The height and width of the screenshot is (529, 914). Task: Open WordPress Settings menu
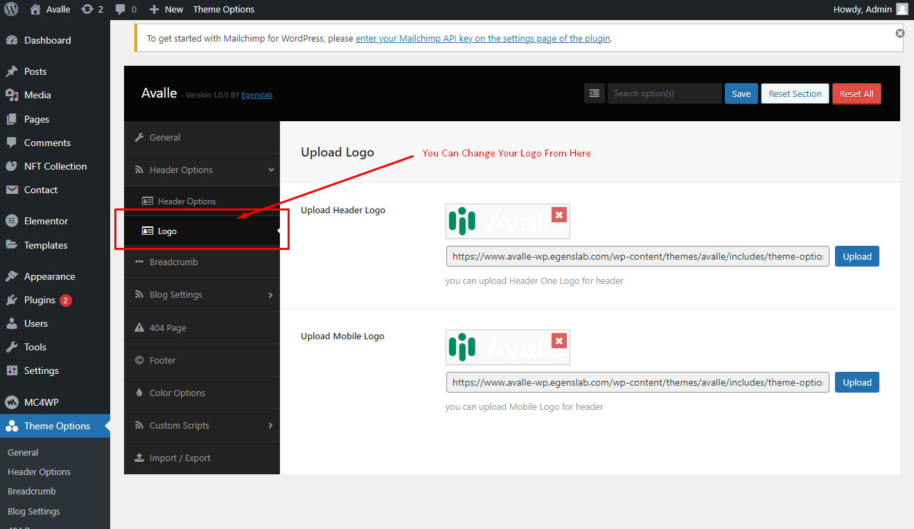pos(55,370)
